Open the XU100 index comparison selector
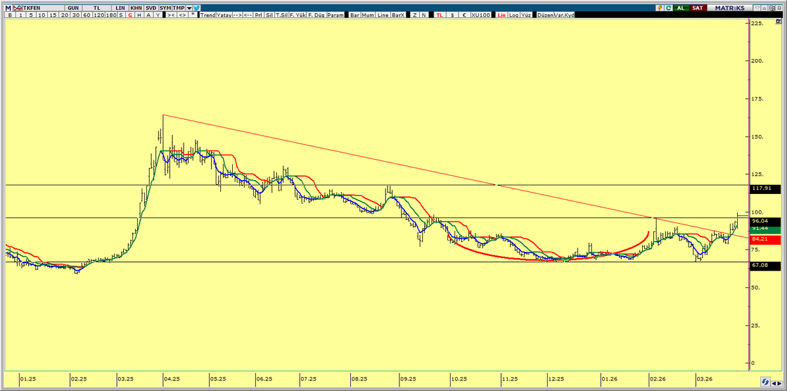This screenshot has height=391, width=787. click(x=481, y=14)
